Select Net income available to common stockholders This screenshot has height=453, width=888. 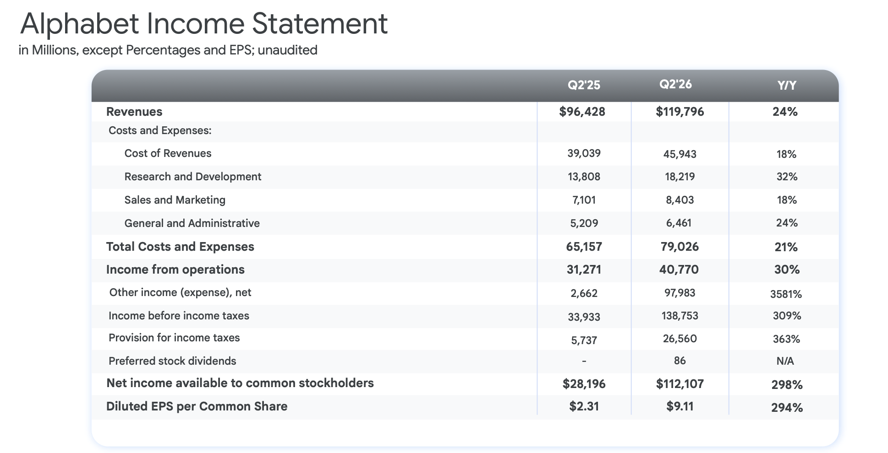[x=240, y=383]
